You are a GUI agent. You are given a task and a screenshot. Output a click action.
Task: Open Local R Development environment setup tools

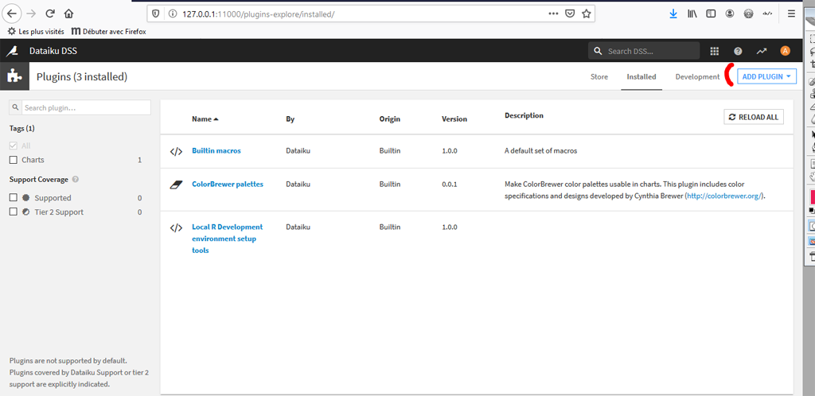click(x=227, y=239)
